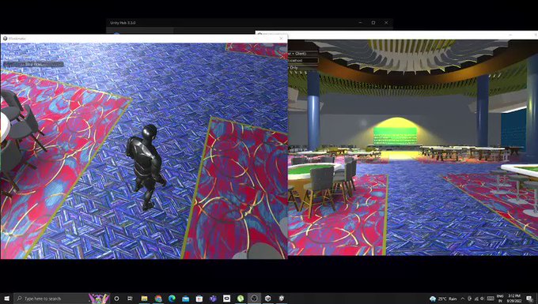Screen dimensions: 538x304
Task: Open the clock and calendar flyout
Action: (x=514, y=298)
